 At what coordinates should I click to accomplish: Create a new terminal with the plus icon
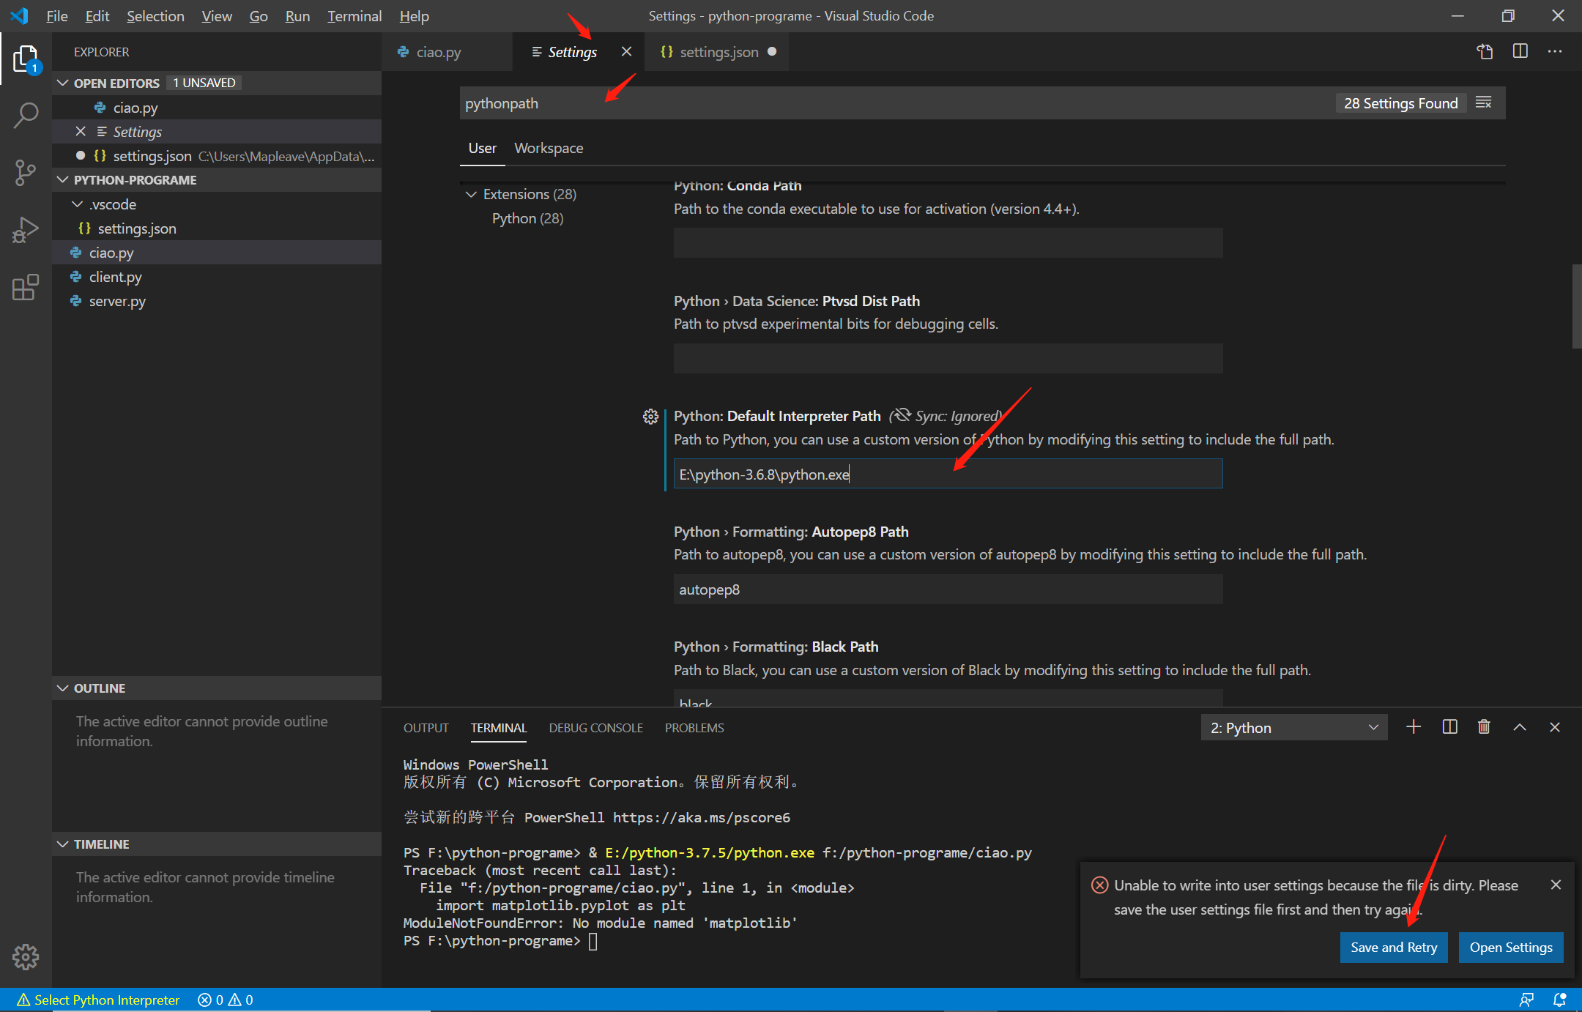(1414, 726)
